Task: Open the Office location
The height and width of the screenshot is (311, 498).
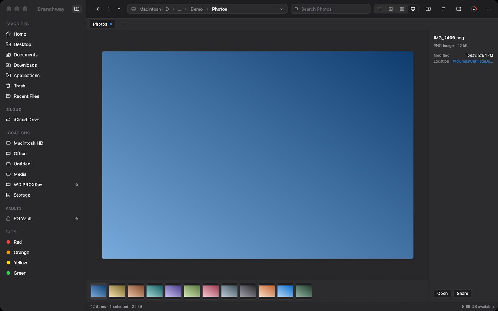Action: [x=43, y=154]
